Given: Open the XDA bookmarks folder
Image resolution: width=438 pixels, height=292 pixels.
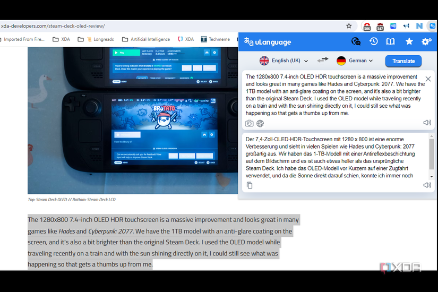Looking at the screenshot, I should click(62, 39).
